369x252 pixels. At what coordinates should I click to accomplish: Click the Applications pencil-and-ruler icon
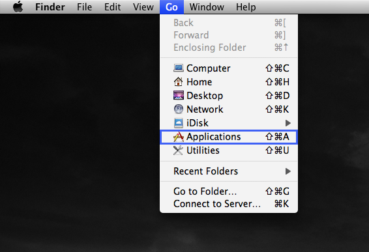[x=179, y=137]
